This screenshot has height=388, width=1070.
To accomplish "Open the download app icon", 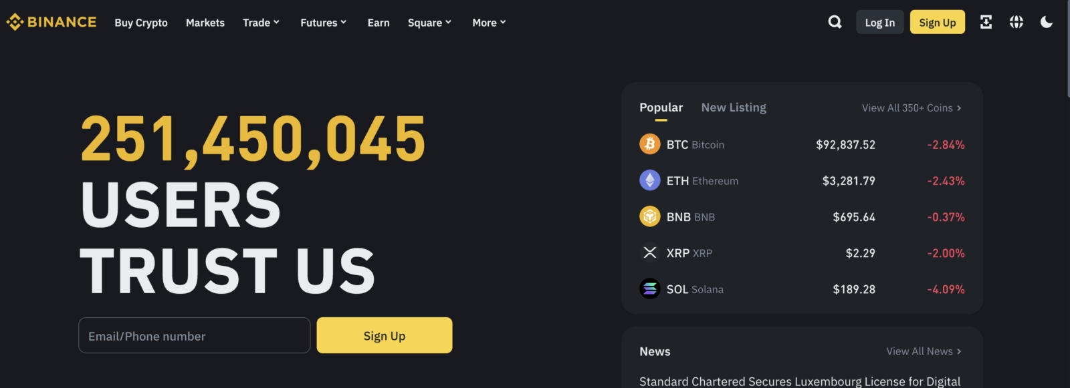I will click(x=986, y=21).
